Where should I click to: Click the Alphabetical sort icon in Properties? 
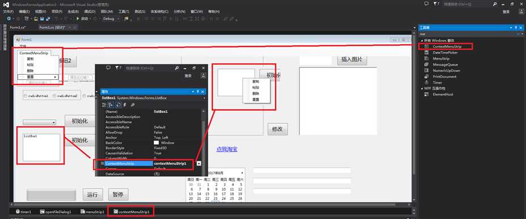click(x=110, y=105)
